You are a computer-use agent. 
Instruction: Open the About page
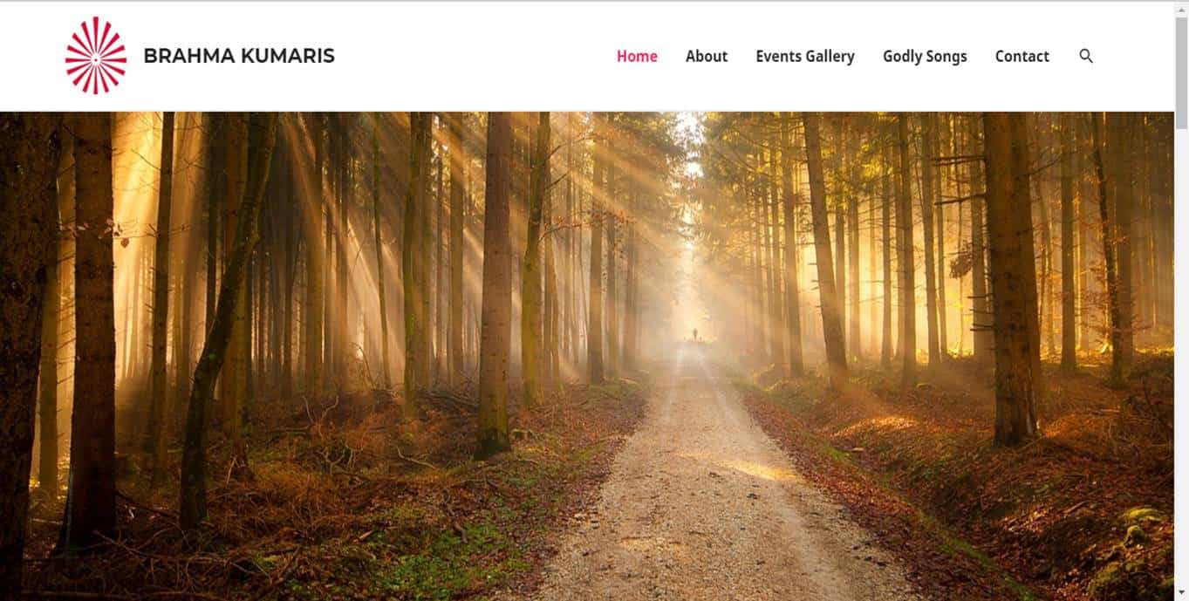point(706,56)
